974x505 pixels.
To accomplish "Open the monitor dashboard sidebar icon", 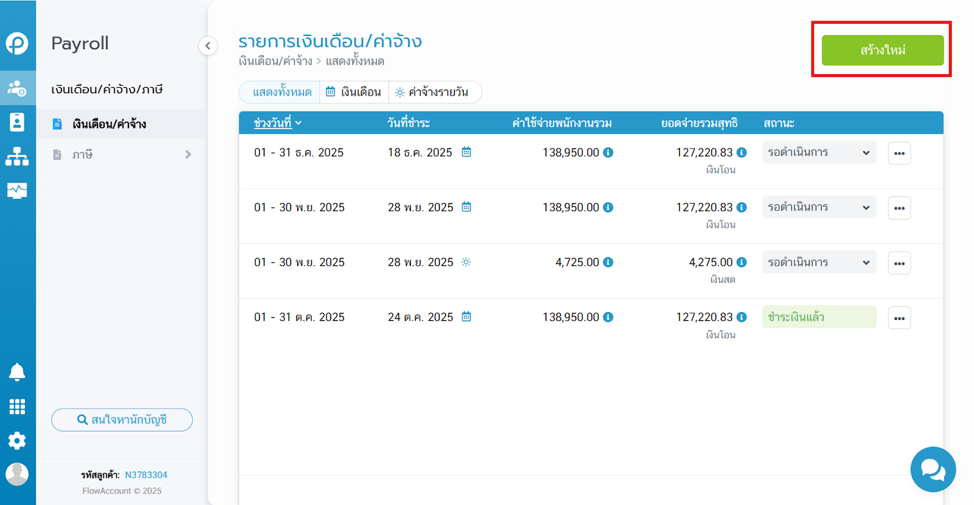I will point(17,190).
